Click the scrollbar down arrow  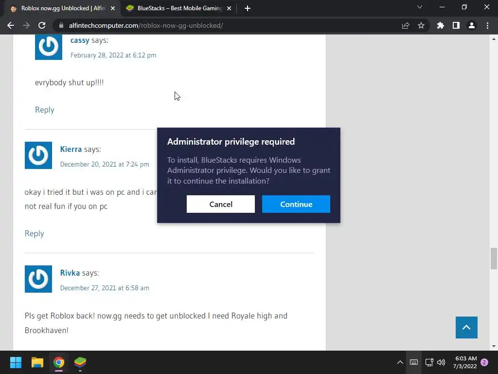(494, 346)
